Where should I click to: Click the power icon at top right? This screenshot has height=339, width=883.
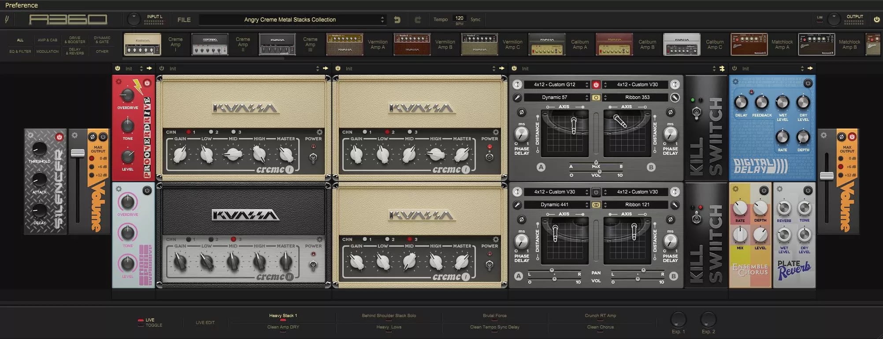coord(876,20)
